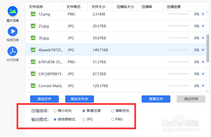Screen dimensions: 211x137
Task: Remove 12.png from the list
Action: (203, 14)
